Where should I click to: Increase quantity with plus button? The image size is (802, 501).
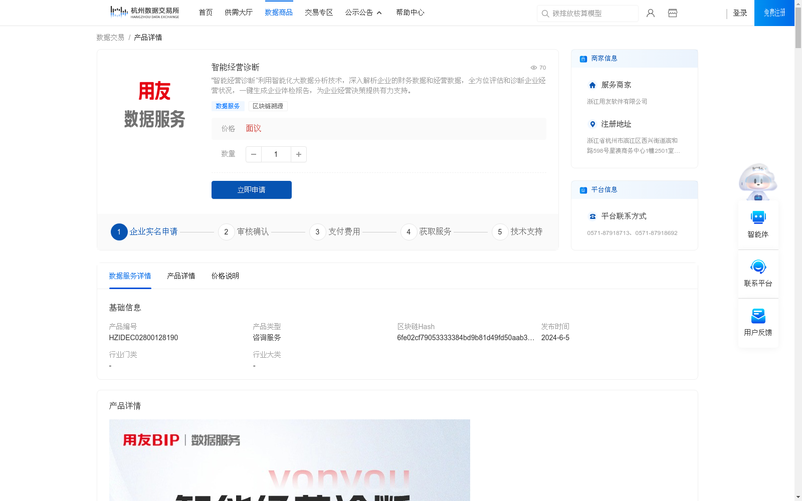point(299,154)
